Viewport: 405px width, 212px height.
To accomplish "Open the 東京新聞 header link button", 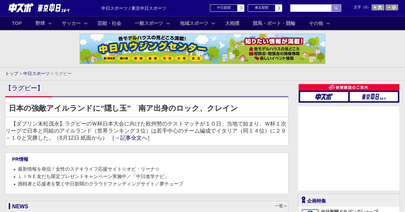I will (x=262, y=8).
